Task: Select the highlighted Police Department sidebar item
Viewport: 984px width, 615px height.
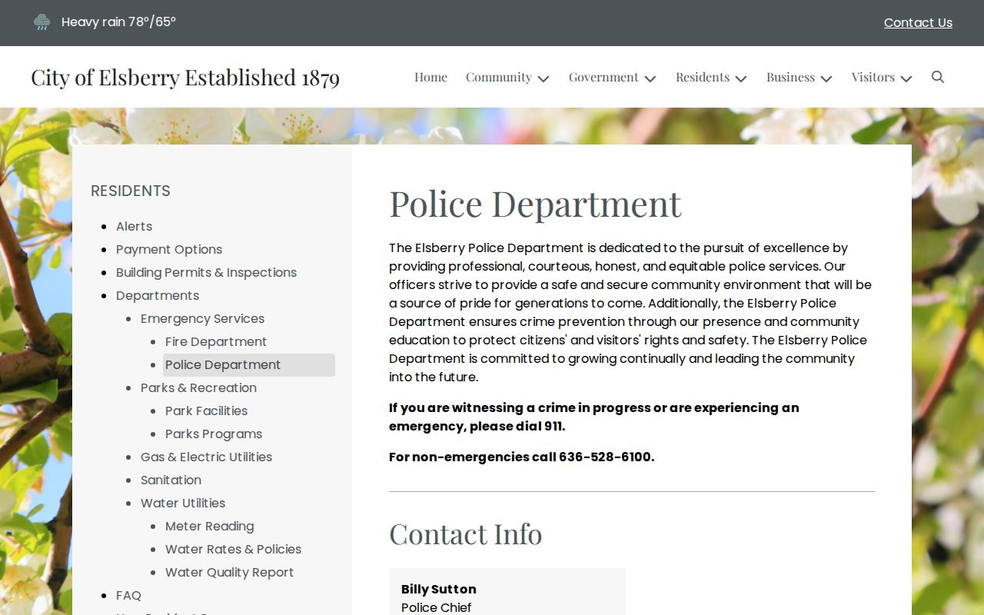Action: tap(249, 364)
